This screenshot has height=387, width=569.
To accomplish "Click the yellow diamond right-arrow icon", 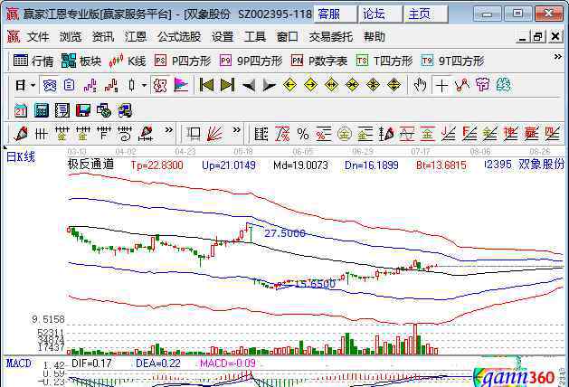I will point(310,85).
